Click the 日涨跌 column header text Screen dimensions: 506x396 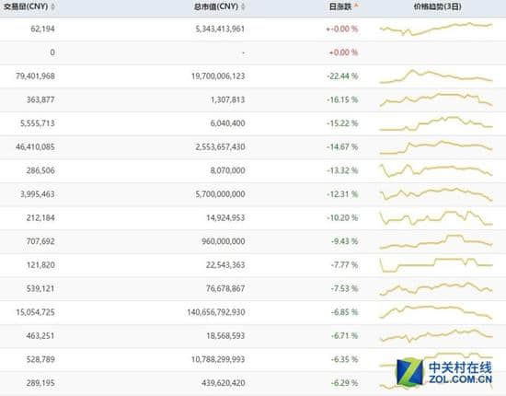pyautogui.click(x=340, y=6)
